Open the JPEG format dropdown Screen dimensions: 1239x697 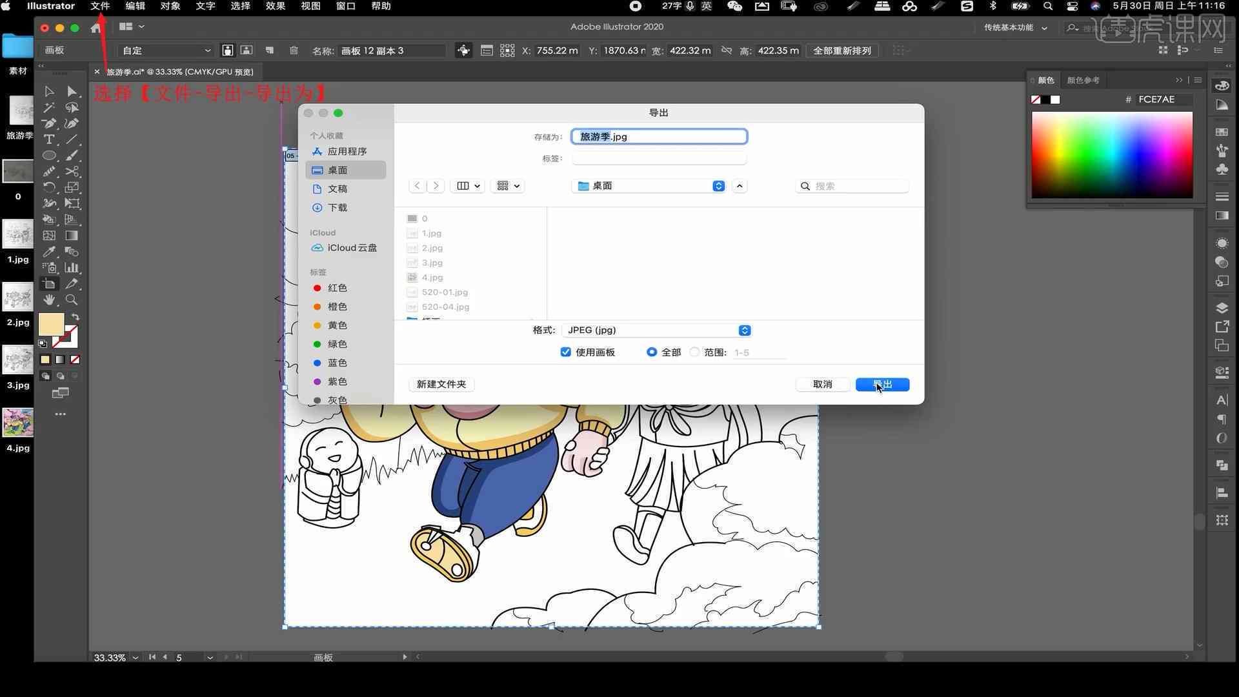(x=656, y=330)
